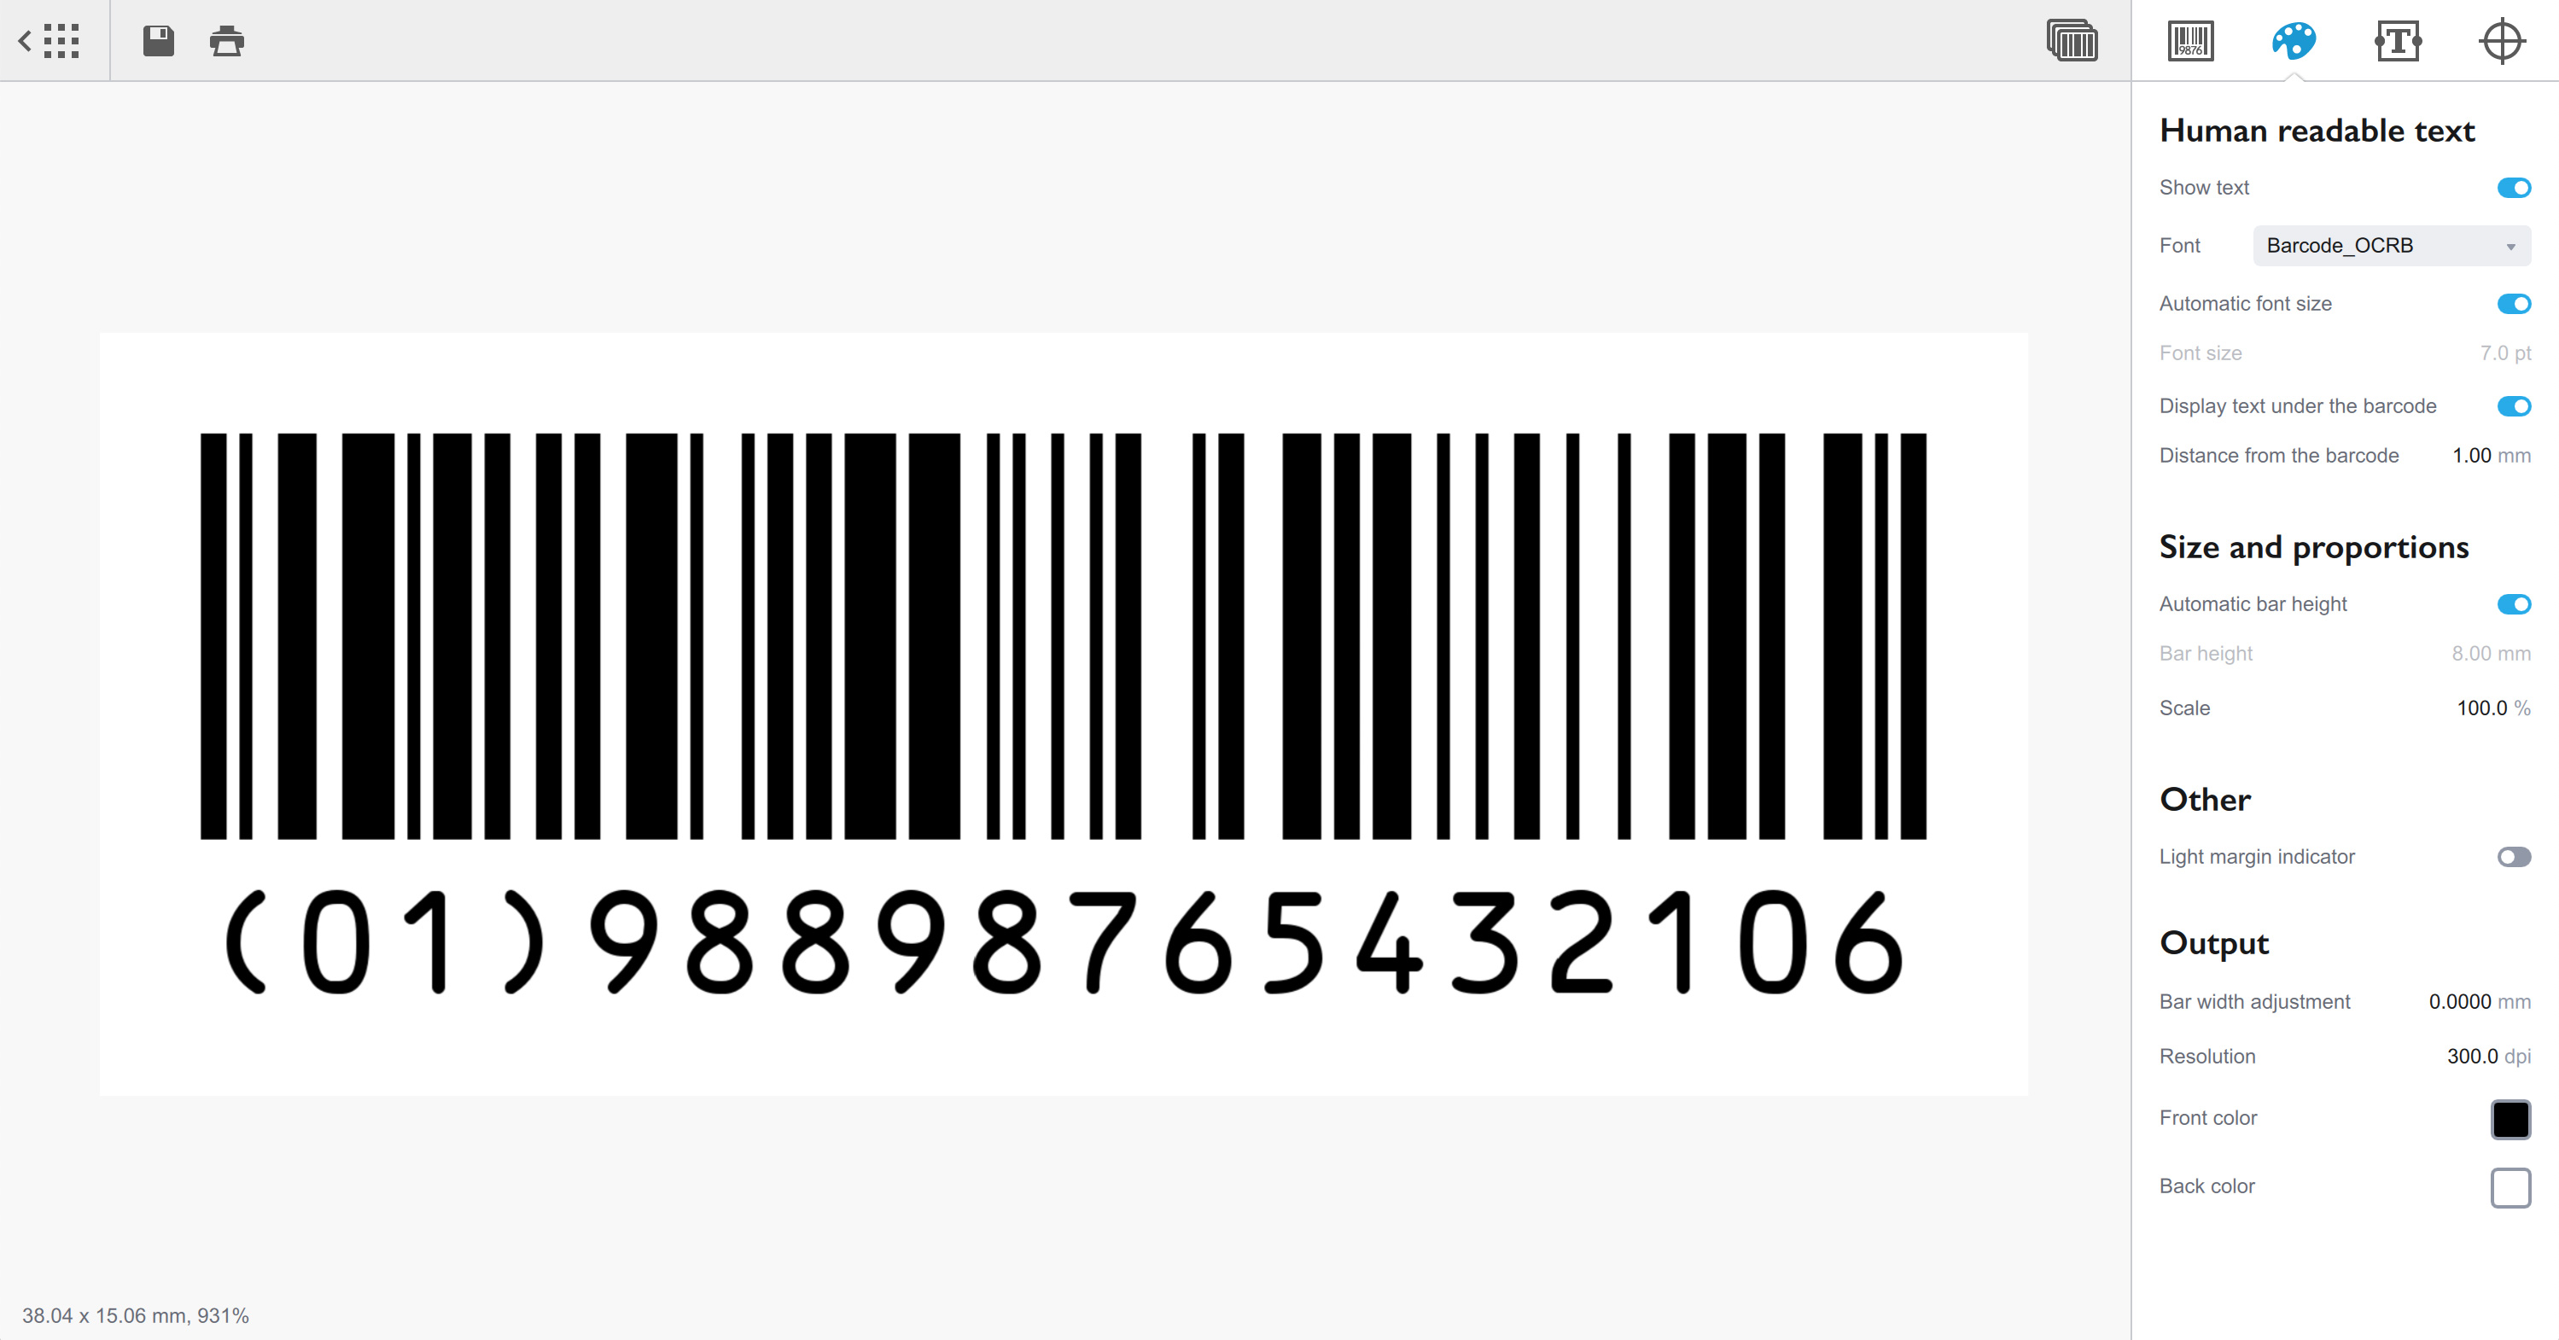The image size is (2559, 1340).
Task: Select the color palette tool icon
Action: (2295, 43)
